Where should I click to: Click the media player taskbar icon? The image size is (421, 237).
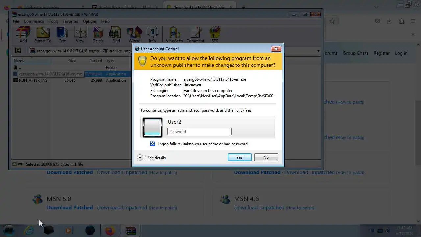[x=69, y=230]
